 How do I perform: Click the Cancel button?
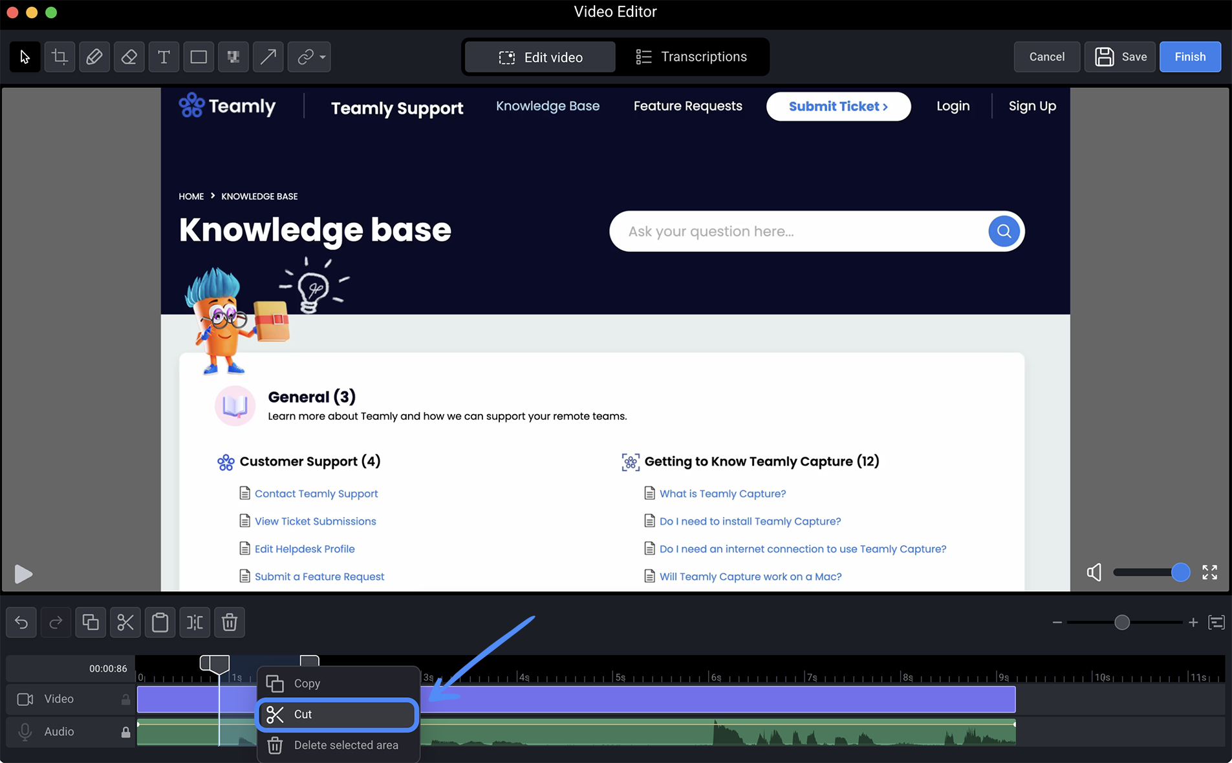point(1047,57)
